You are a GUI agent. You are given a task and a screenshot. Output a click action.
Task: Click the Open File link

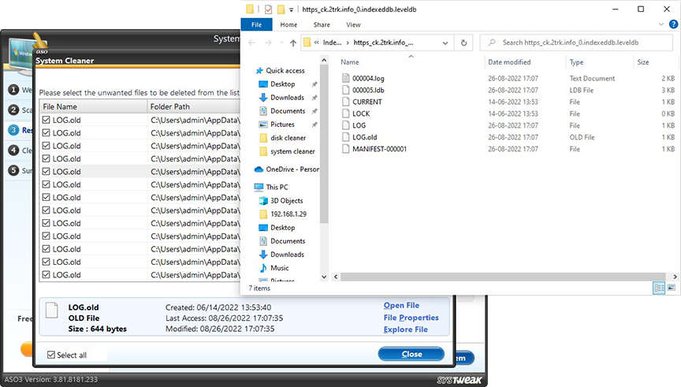pos(401,305)
